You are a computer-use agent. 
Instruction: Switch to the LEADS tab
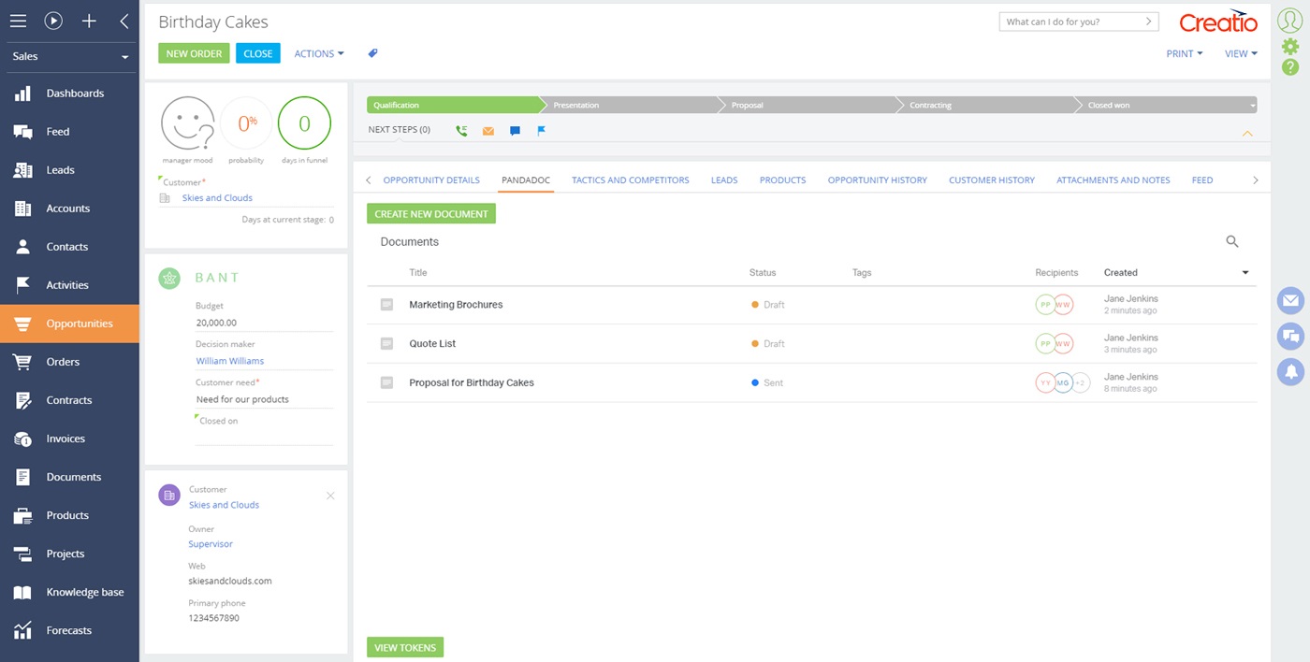click(723, 180)
